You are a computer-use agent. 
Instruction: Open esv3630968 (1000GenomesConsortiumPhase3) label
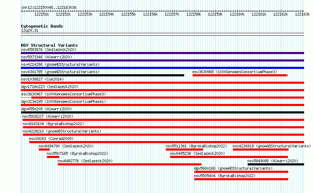[x=235, y=72]
